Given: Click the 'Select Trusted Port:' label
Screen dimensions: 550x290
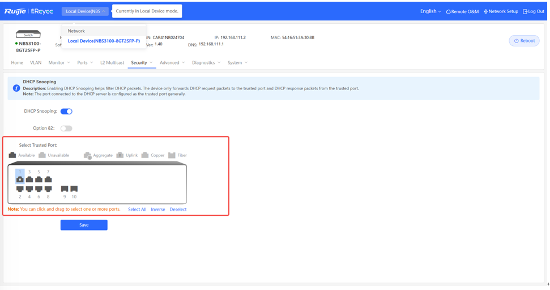Looking at the screenshot, I should tap(38, 145).
